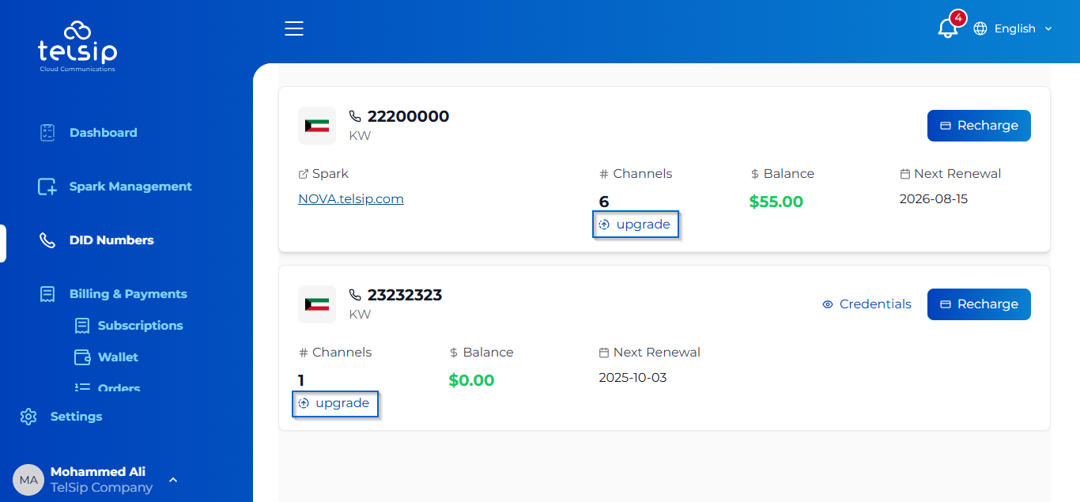The width and height of the screenshot is (1080, 502).
Task: Recharge the 23232323 number
Action: 979,304
